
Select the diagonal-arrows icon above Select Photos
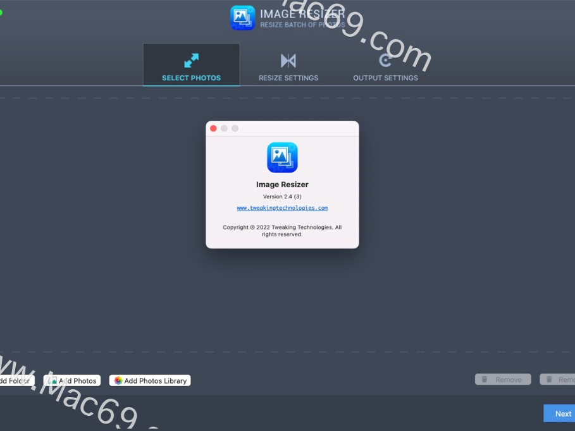tap(191, 60)
